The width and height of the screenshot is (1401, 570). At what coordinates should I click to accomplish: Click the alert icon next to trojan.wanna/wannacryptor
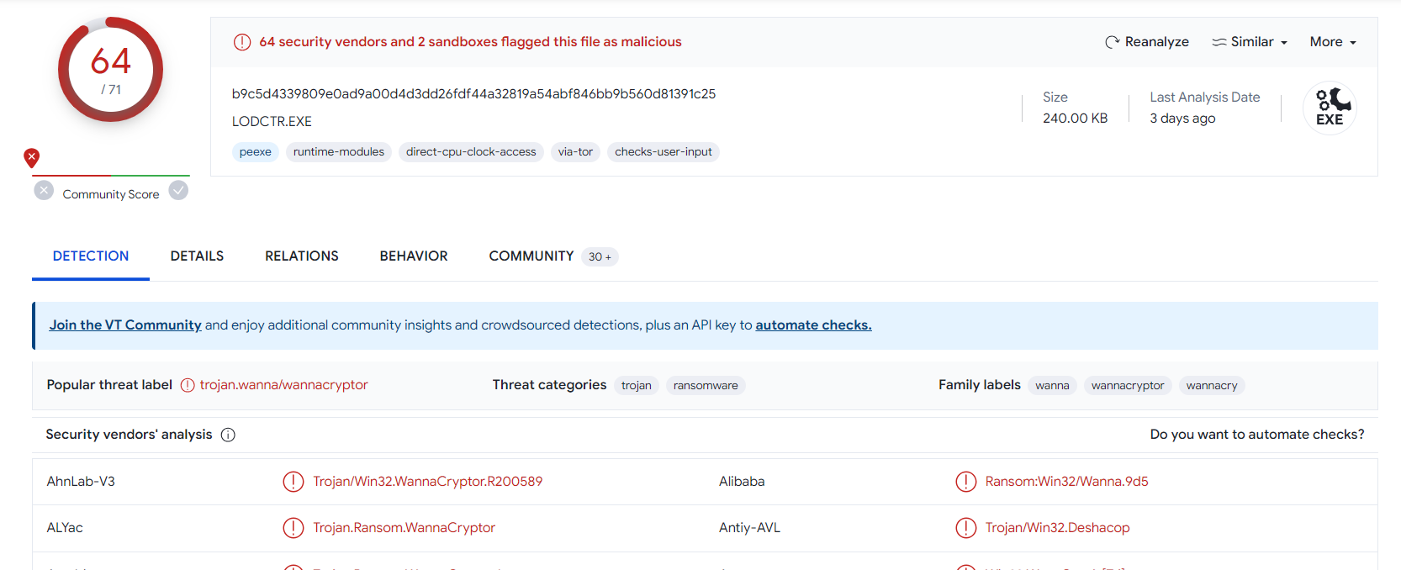pyautogui.click(x=188, y=385)
